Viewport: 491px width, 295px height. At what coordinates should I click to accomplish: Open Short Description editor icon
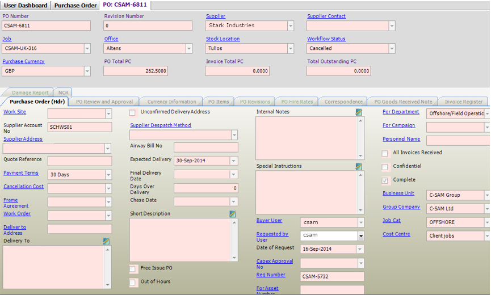coord(233,214)
